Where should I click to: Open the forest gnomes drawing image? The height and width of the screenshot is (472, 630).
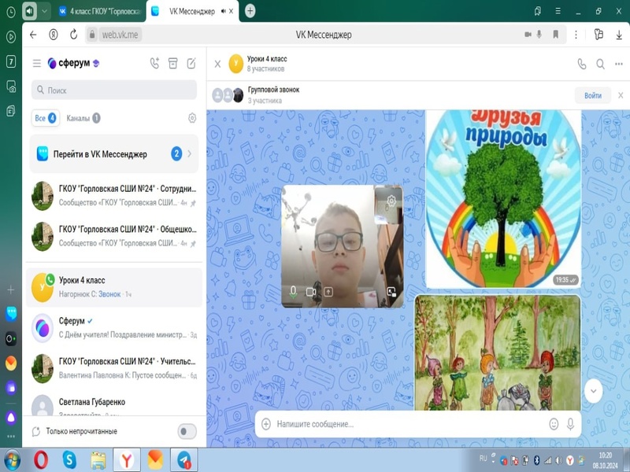(498, 352)
